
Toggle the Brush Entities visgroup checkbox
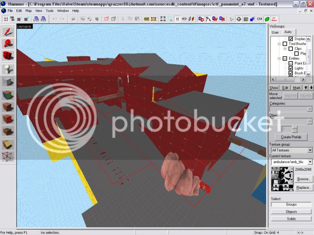[x=291, y=73]
